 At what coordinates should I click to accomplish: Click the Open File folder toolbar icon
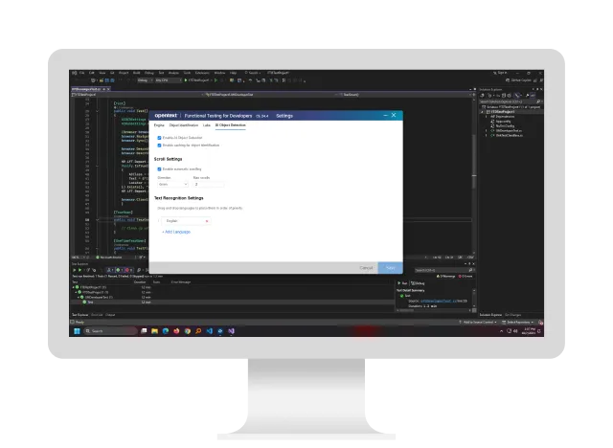[102, 80]
